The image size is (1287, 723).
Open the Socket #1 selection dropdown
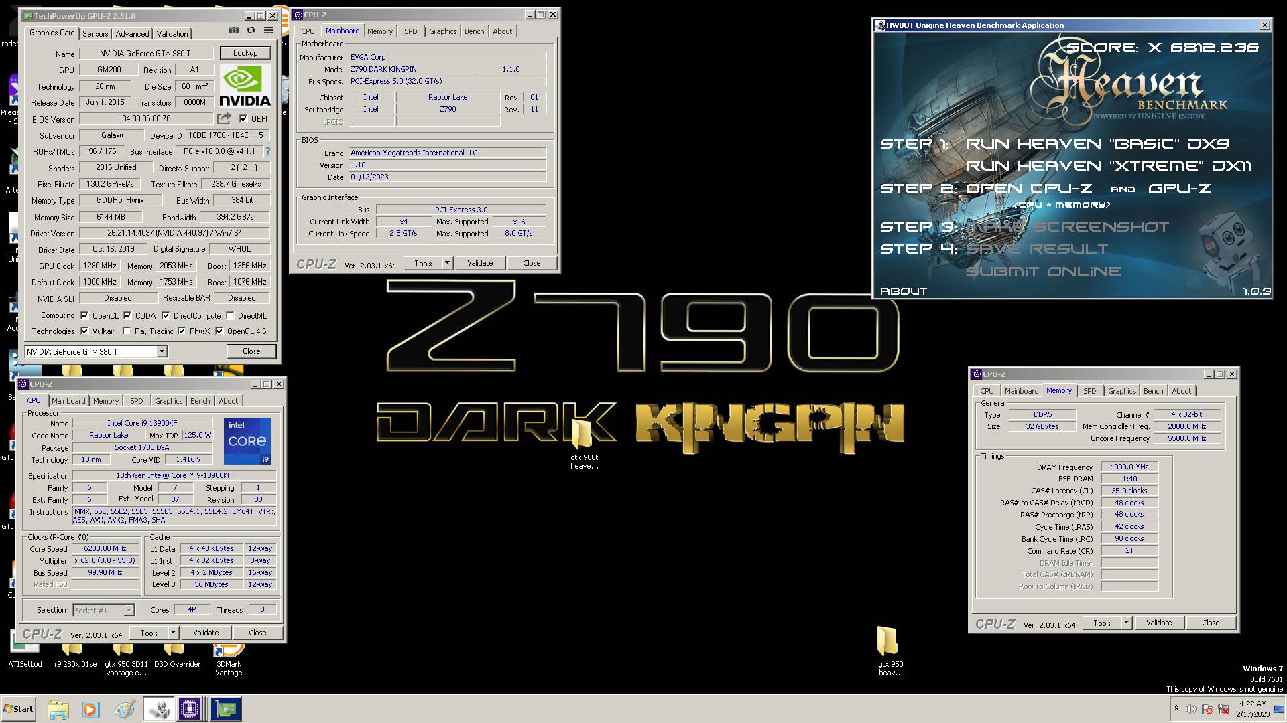coord(104,610)
